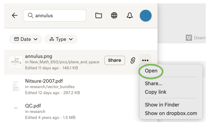Click the three-dot more options button

pyautogui.click(x=145, y=61)
